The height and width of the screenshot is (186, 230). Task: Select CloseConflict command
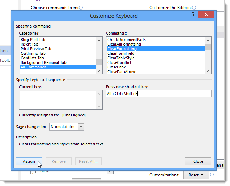point(156,62)
